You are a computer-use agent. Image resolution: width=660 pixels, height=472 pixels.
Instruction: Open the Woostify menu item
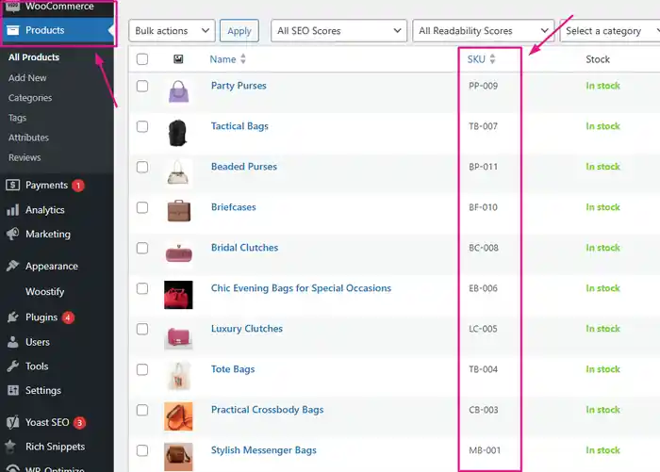(x=44, y=291)
